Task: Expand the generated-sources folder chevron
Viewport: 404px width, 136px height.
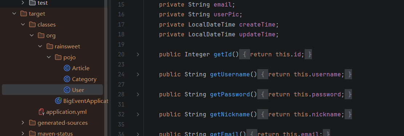Action: click(23, 123)
